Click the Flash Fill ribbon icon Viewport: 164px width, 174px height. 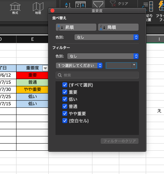click(x=161, y=6)
